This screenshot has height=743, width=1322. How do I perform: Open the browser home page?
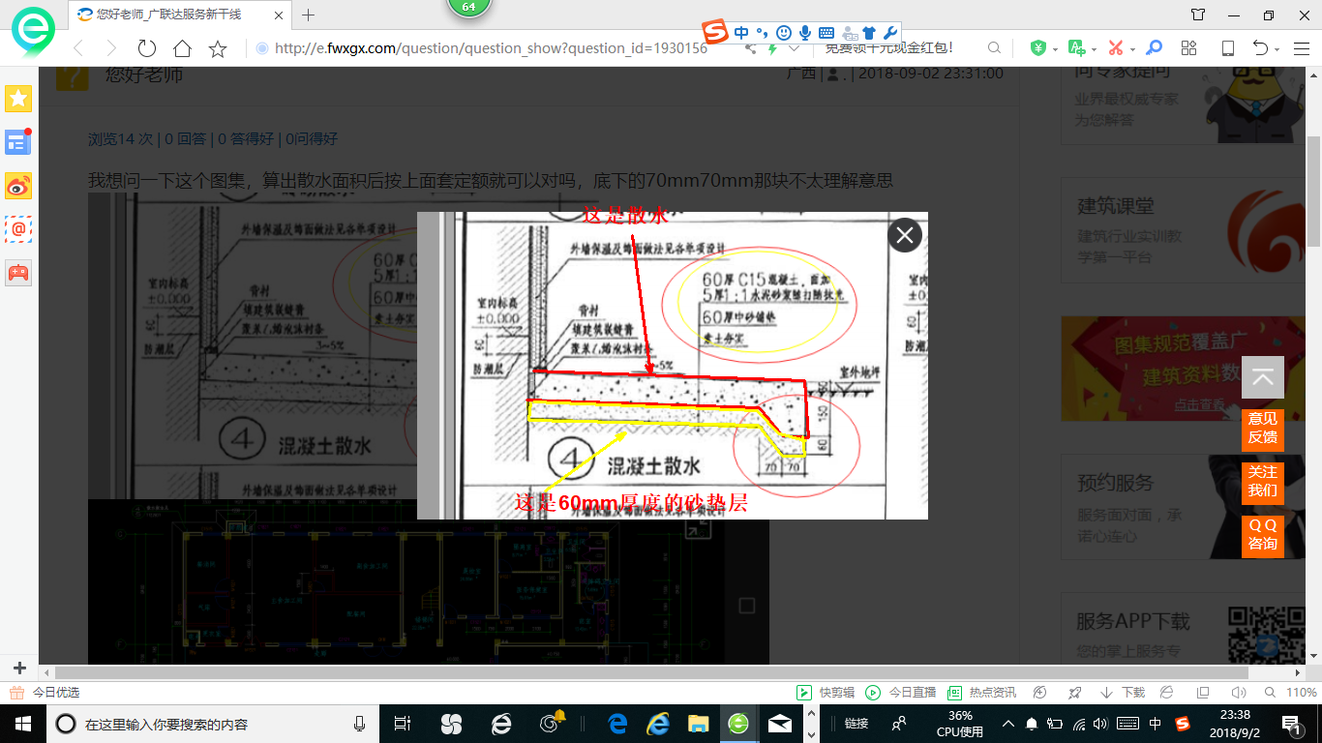click(182, 48)
